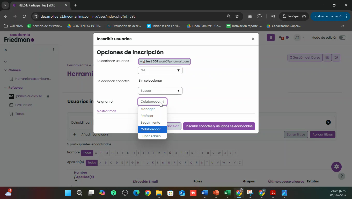Viewport: 352px width, 199px height.
Task: Choose Profesor role option
Action: 152,116
